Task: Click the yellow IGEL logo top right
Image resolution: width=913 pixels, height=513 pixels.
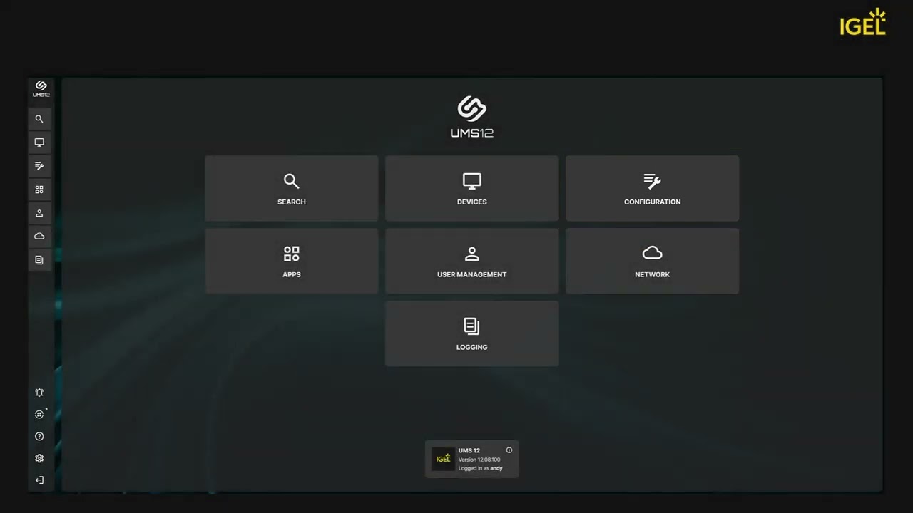Action: (862, 22)
